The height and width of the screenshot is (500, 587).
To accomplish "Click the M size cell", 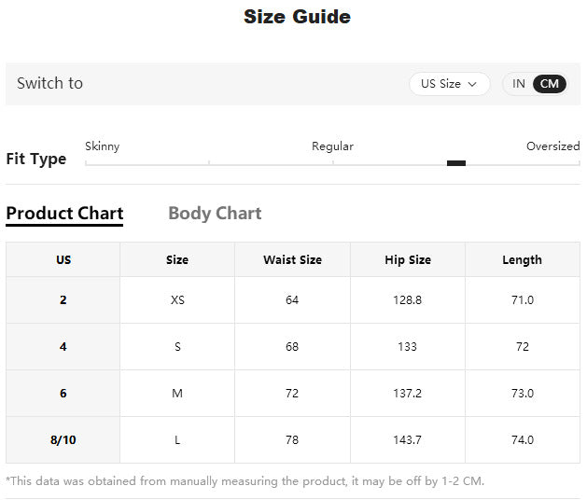I will 177,394.
